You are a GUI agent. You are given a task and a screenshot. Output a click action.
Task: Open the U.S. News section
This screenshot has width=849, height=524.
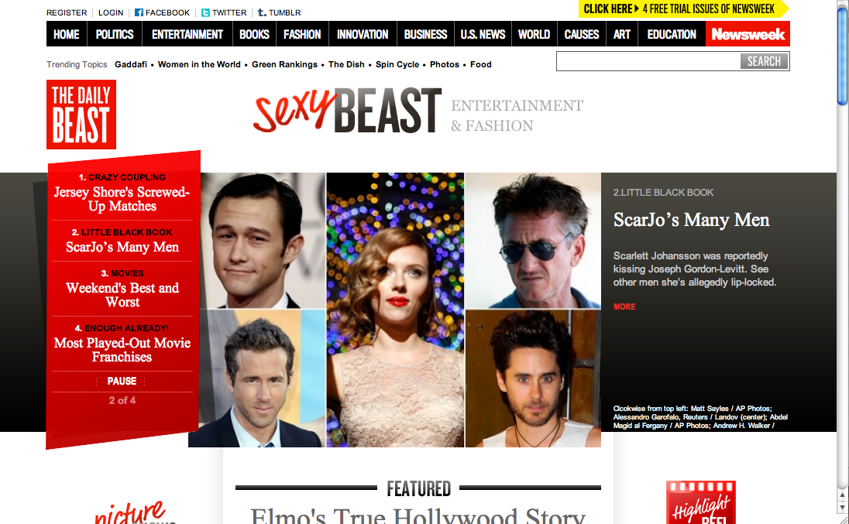[483, 34]
